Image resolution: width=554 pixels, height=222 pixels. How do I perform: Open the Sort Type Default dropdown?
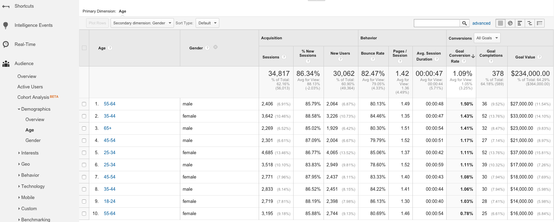(207, 23)
